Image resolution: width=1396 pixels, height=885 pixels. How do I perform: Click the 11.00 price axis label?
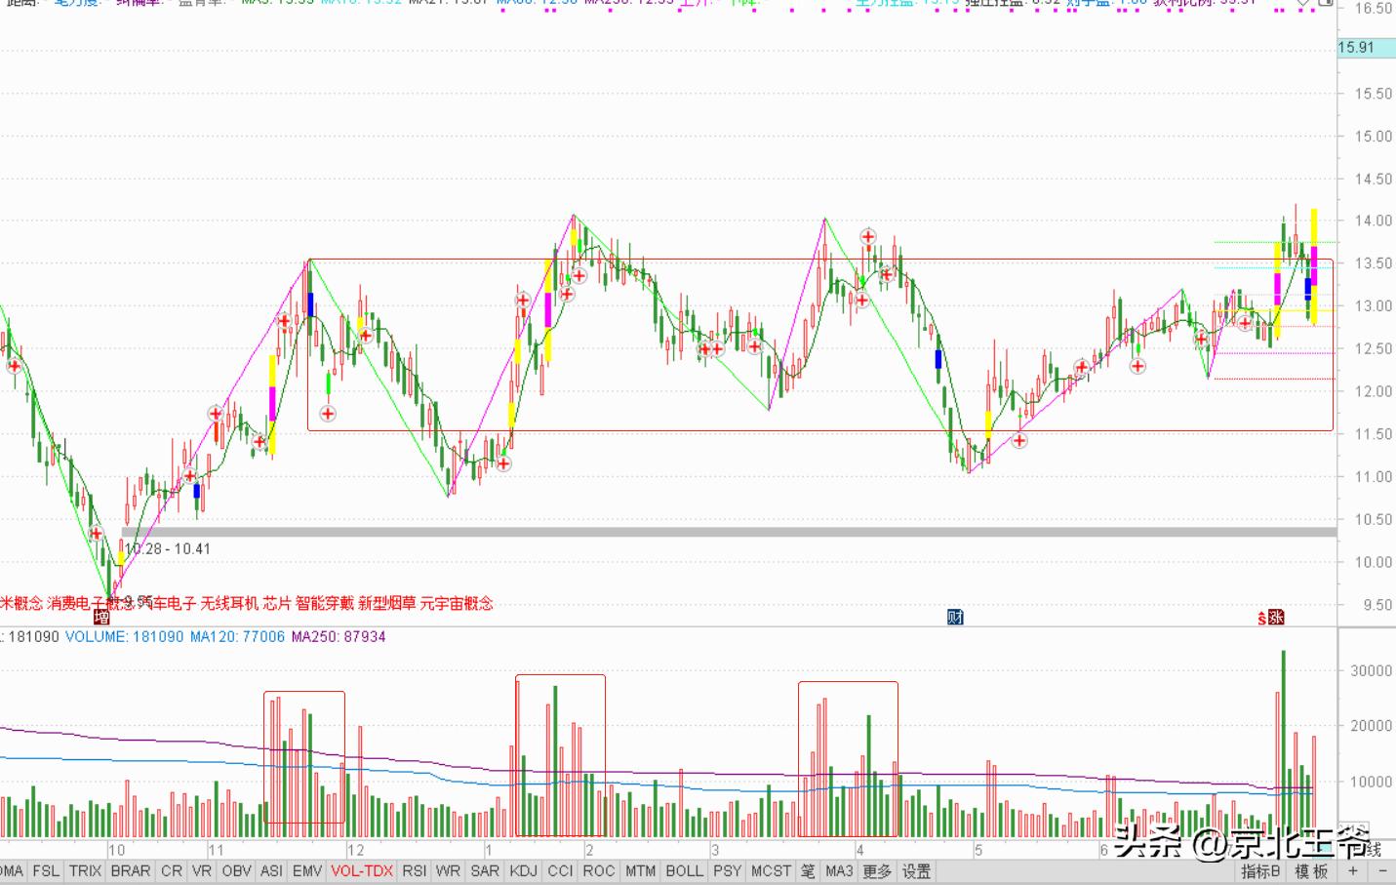[x=1373, y=476]
